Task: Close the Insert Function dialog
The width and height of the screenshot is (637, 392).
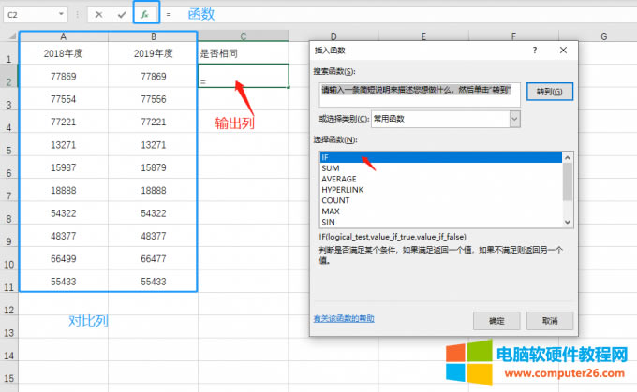Action: 561,51
